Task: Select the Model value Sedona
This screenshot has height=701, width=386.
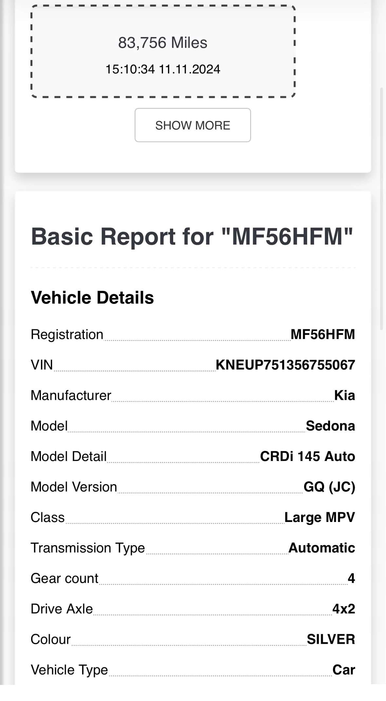Action: 330,426
